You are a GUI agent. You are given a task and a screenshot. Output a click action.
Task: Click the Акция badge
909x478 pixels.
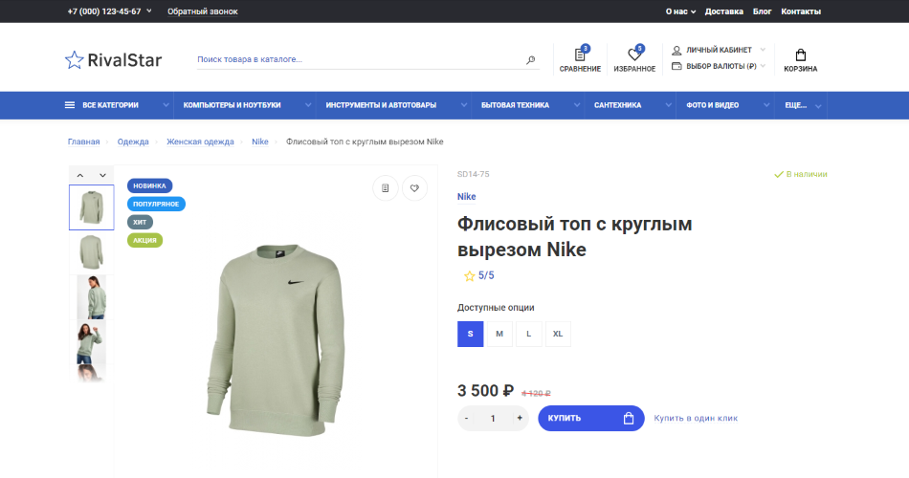(x=144, y=240)
